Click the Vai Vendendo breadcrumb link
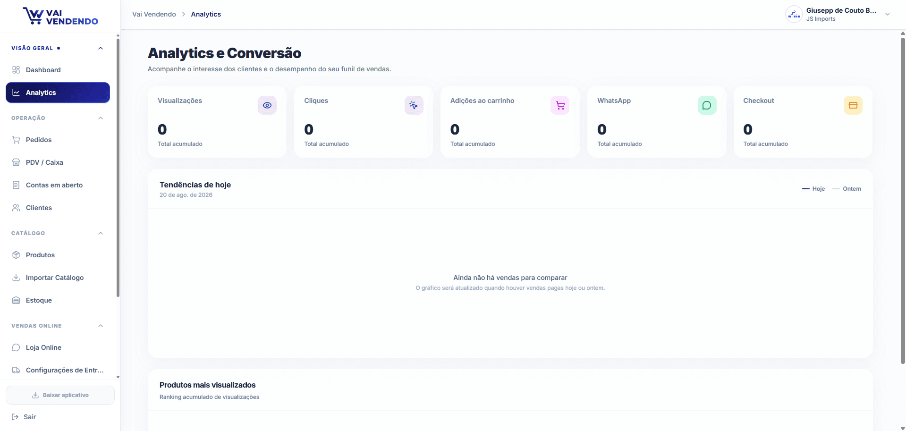The height and width of the screenshot is (431, 906). (x=154, y=14)
